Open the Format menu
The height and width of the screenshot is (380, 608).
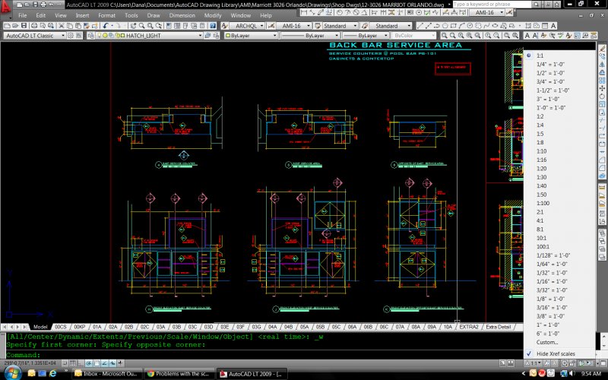(x=106, y=15)
